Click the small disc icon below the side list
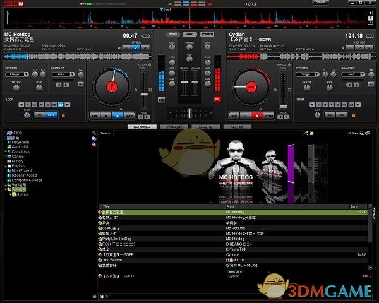The height and width of the screenshot is (303, 379). click(102, 296)
